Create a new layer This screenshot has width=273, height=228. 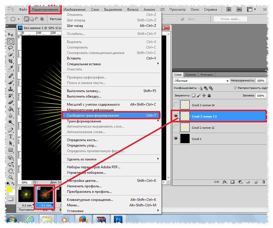tap(256, 182)
